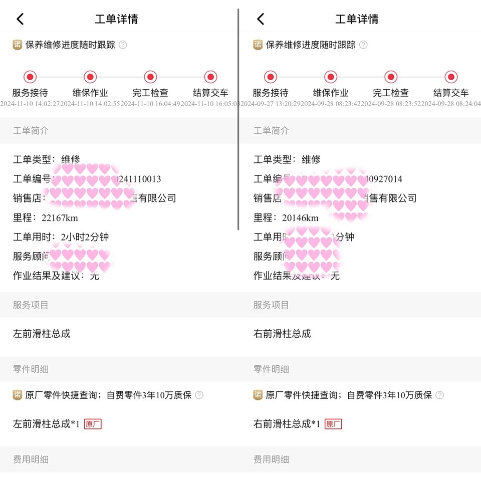Select left panel's 服务接待 progress step marker
Viewport: 481px width, 481px height.
[x=30, y=77]
